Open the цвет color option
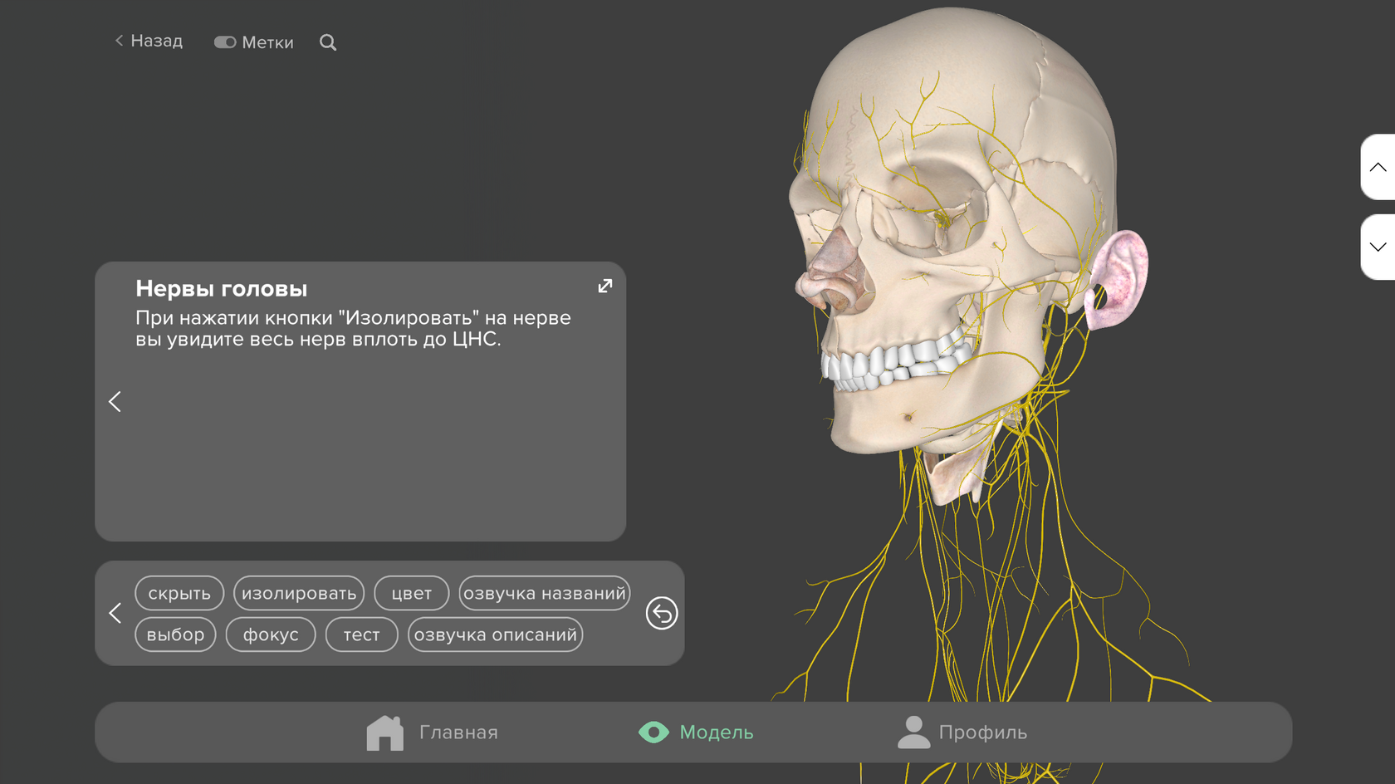The height and width of the screenshot is (784, 1395). tap(412, 594)
